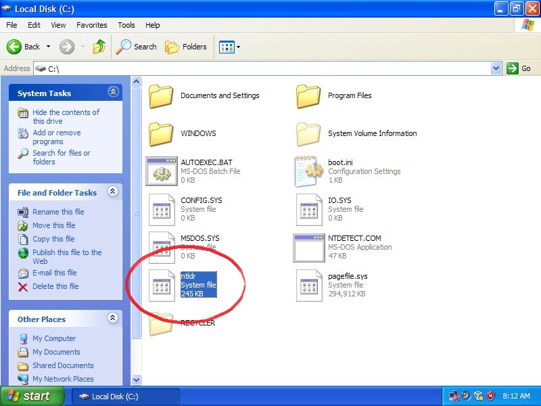Click the pagefile.sys file name text
This screenshot has height=406, width=541.
348,276
